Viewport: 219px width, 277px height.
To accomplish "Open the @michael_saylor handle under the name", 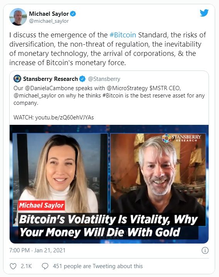I will (49, 21).
